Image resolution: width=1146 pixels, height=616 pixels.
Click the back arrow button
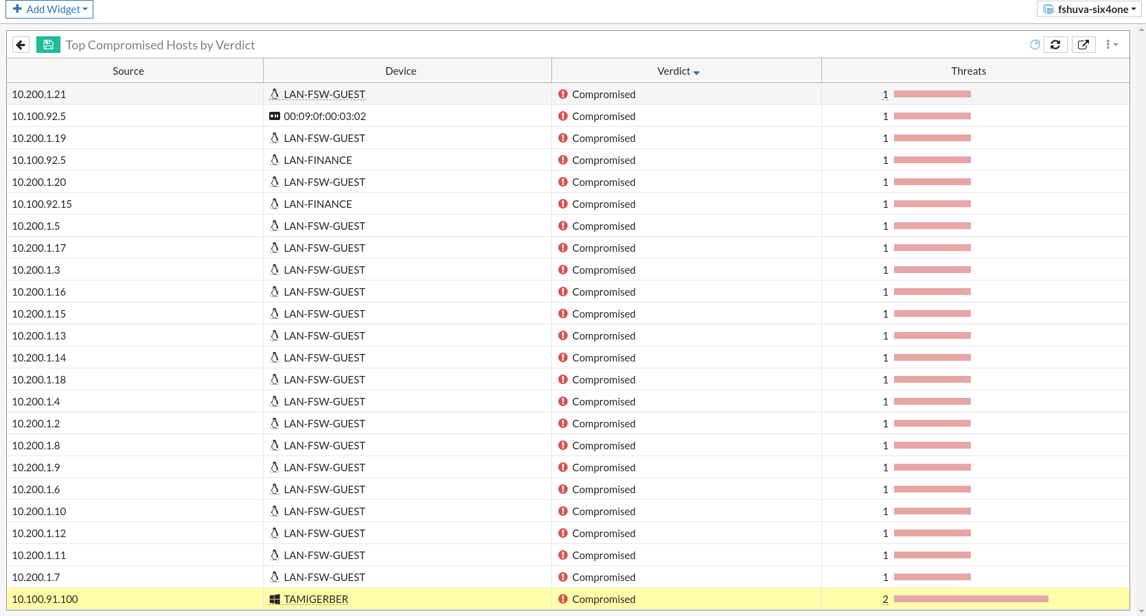(x=21, y=45)
